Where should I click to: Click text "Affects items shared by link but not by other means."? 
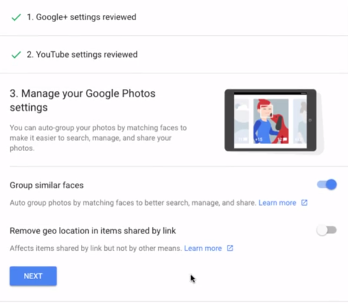[x=96, y=248]
